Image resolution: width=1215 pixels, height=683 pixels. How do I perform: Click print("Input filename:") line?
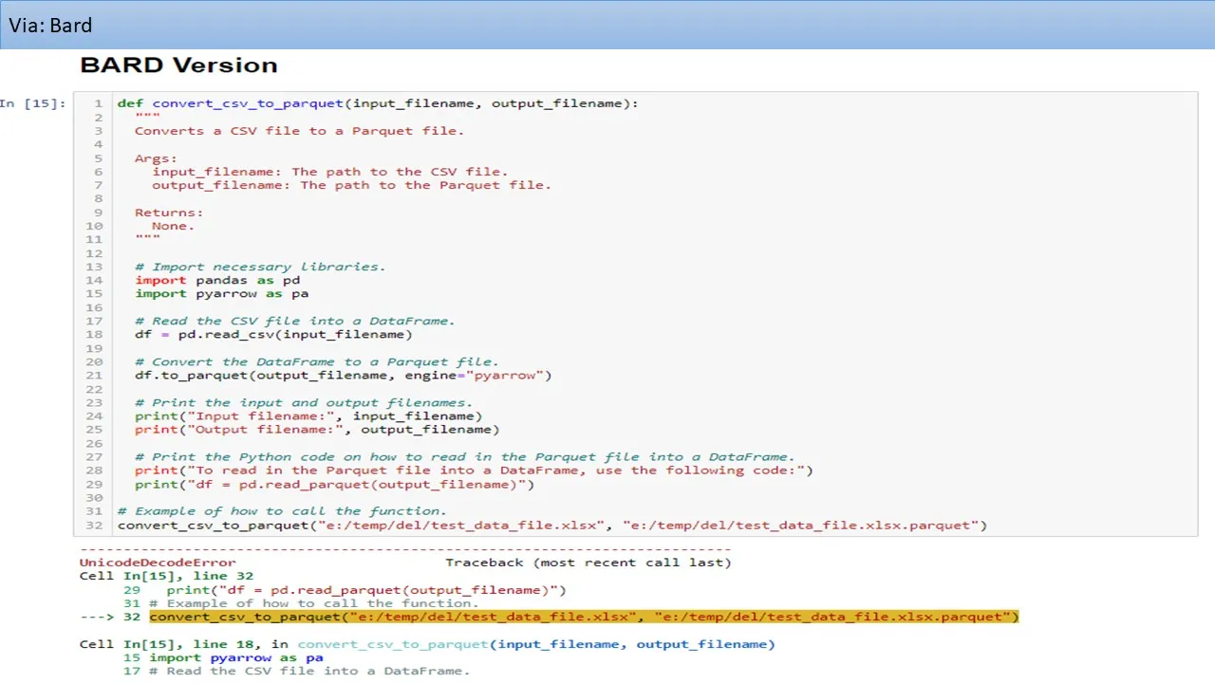[x=308, y=415]
